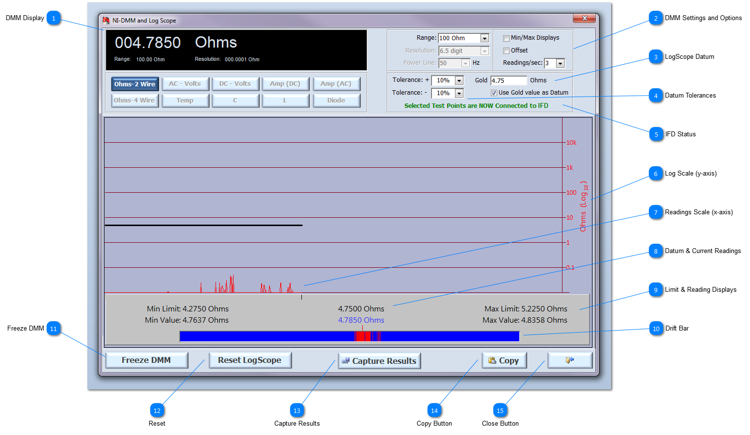Click the Reset LogScope button
This screenshot has width=750, height=435.
coord(250,360)
